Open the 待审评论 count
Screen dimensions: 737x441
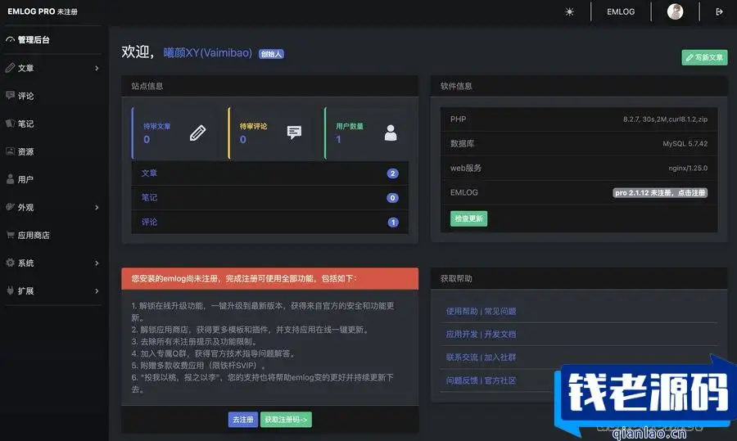coord(243,139)
